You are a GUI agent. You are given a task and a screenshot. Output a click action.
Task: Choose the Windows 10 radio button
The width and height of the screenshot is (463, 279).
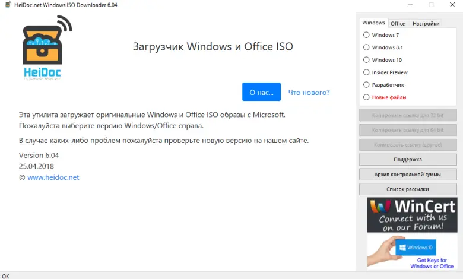click(366, 60)
